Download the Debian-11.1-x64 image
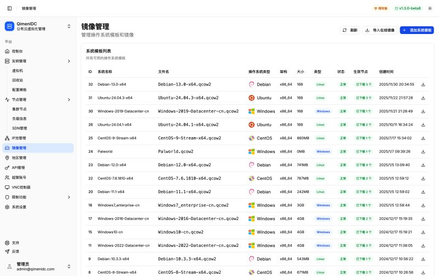Viewport: 439px width, 276px height. pyautogui.click(x=423, y=191)
